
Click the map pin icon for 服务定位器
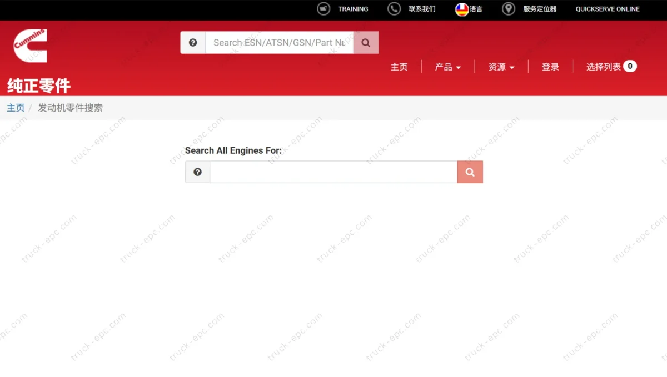(x=508, y=9)
